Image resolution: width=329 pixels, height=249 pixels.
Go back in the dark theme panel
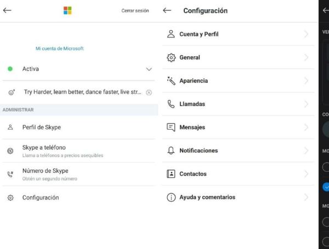pyautogui.click(x=326, y=10)
